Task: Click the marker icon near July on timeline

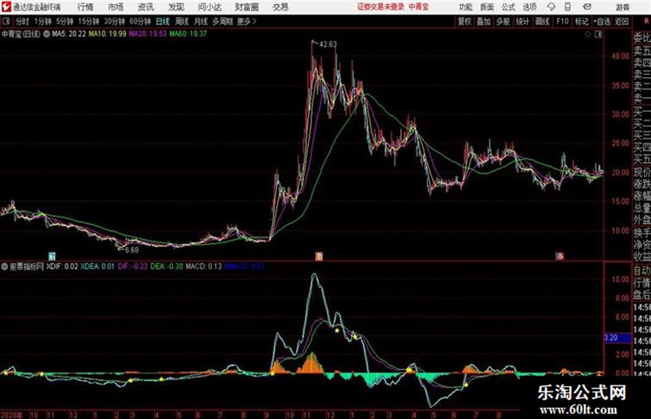Action: coord(559,256)
